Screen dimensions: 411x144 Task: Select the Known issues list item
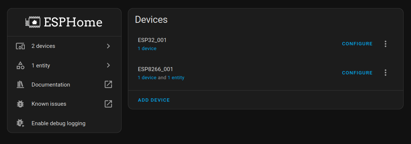pyautogui.click(x=64, y=104)
